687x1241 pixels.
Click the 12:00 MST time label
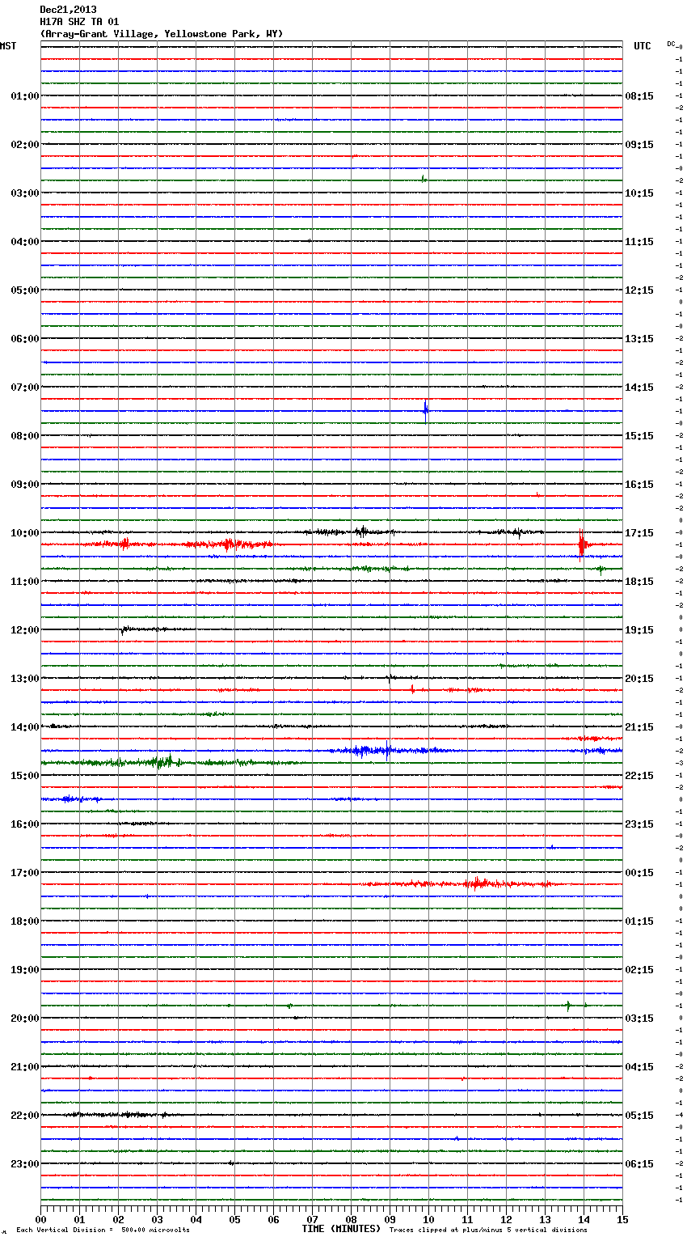(x=25, y=630)
